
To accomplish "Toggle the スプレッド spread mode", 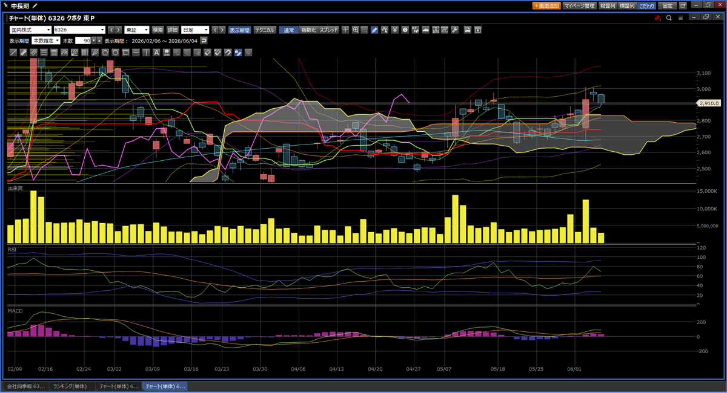I will click(329, 30).
